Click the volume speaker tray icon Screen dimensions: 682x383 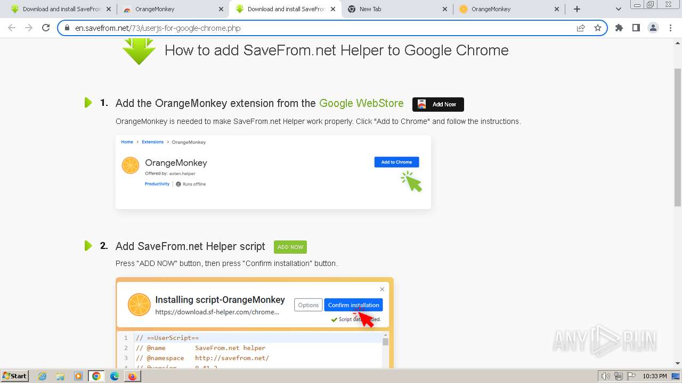pos(606,376)
